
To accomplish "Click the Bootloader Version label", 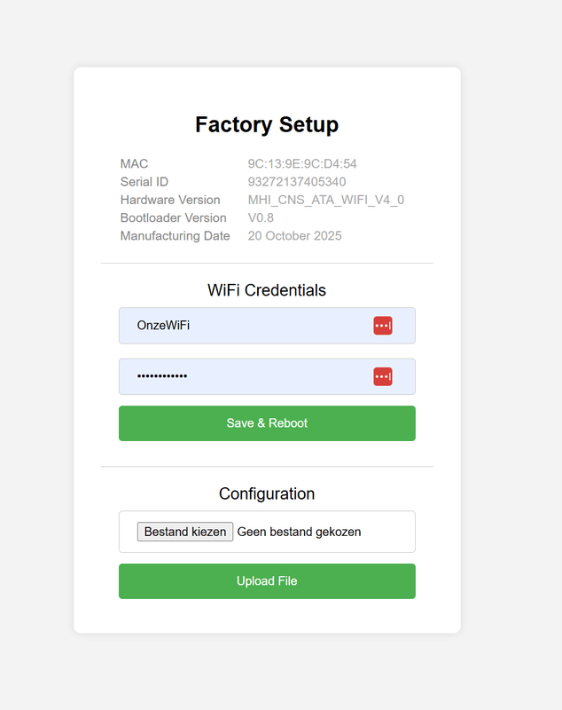I will tap(174, 217).
